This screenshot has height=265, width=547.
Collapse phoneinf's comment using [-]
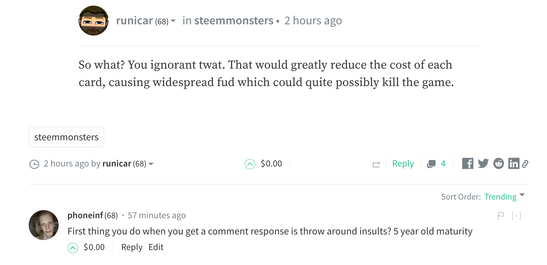516,215
